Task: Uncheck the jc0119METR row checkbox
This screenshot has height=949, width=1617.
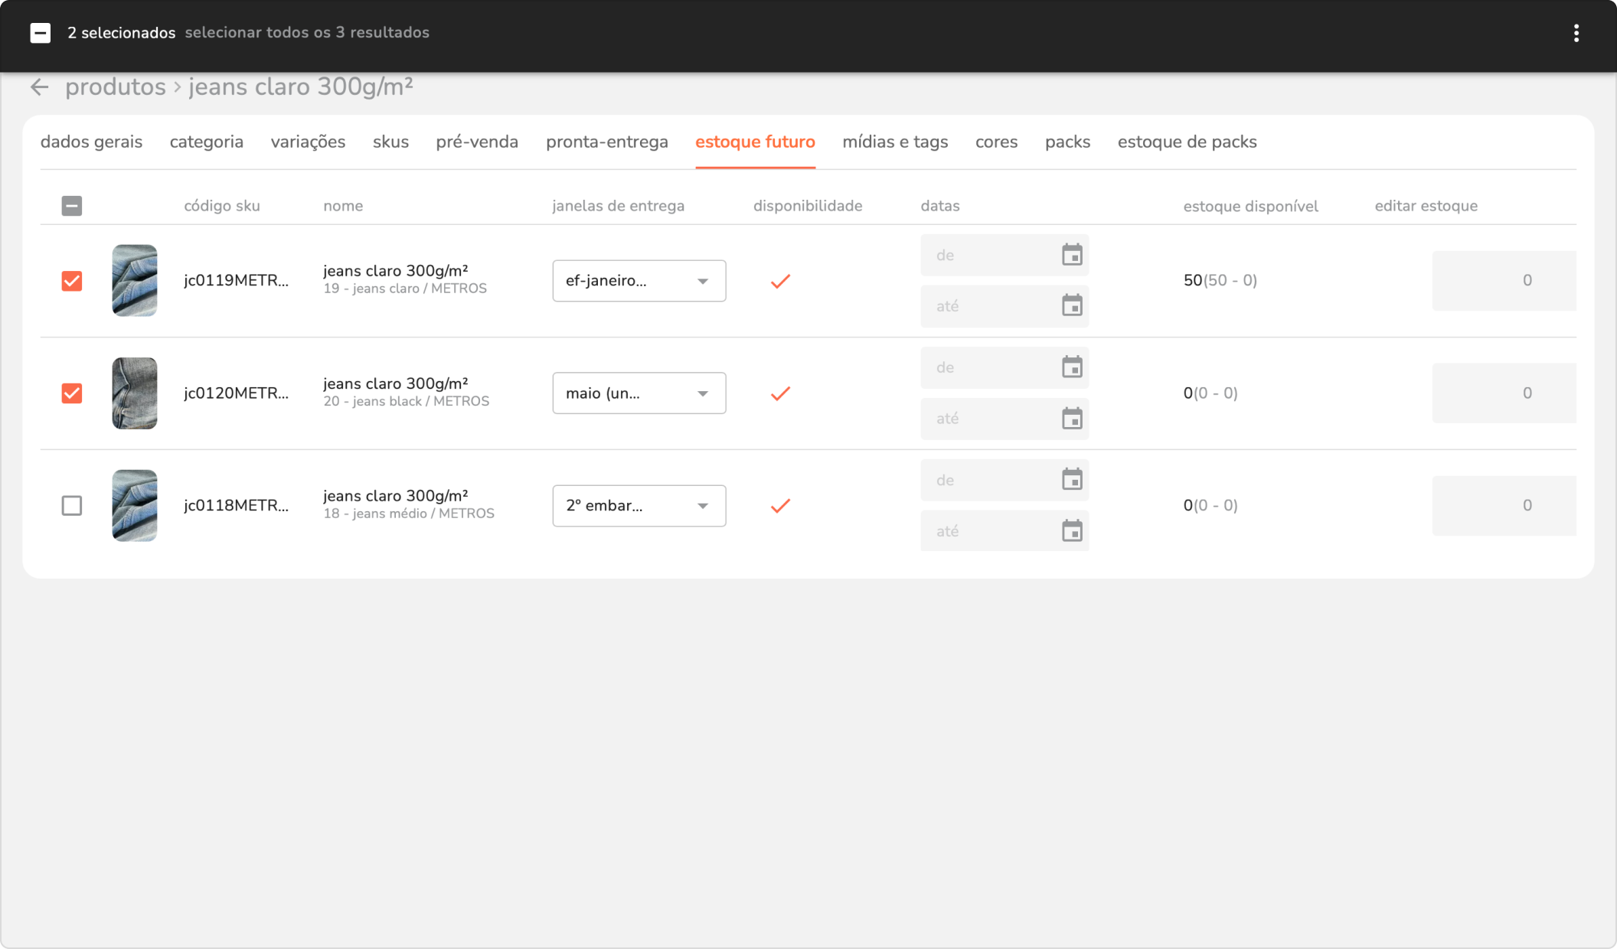Action: (72, 281)
